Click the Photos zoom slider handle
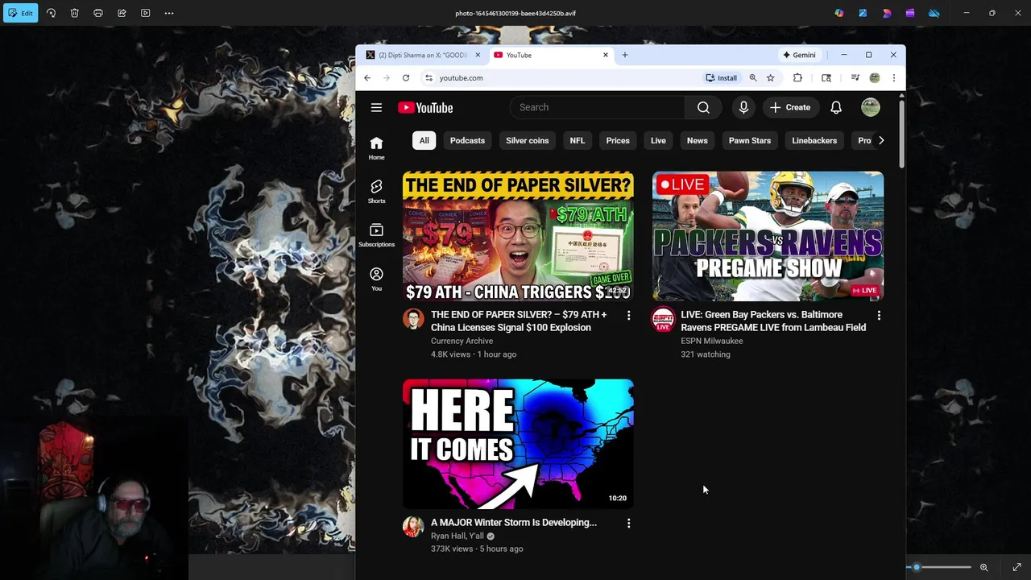The width and height of the screenshot is (1031, 580). tap(917, 567)
